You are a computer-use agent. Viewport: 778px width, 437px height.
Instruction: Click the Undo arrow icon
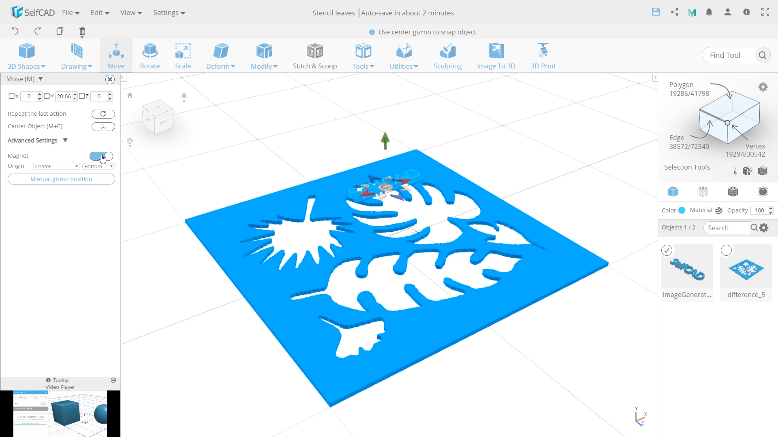15,31
